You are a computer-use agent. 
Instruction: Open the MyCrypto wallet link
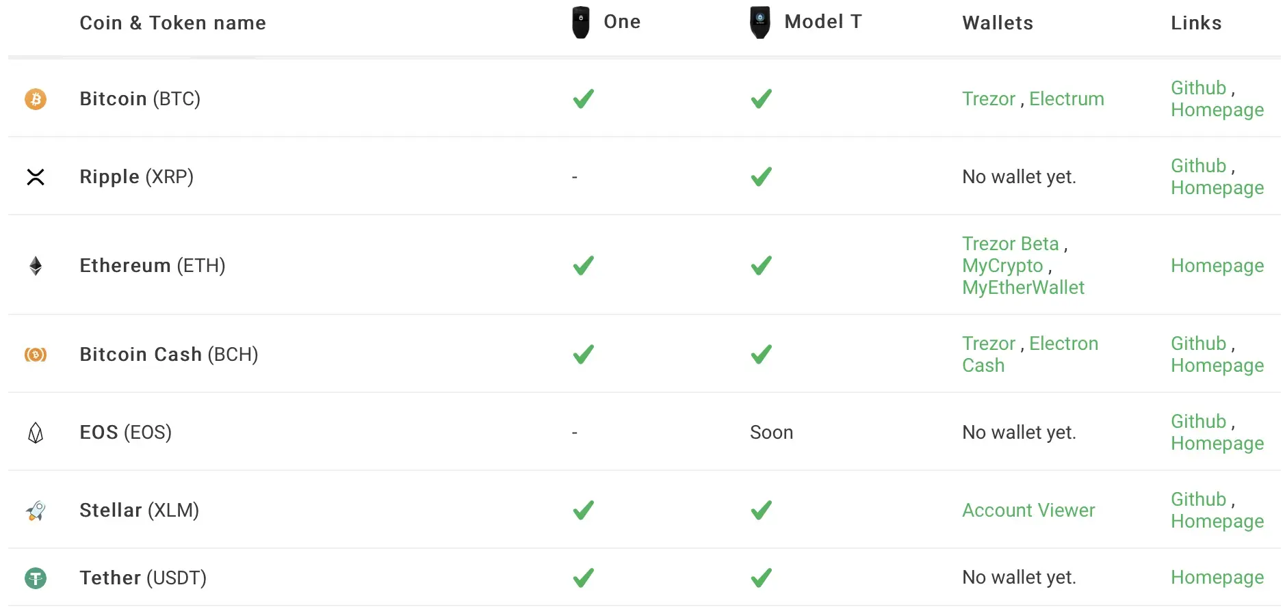pos(1002,266)
